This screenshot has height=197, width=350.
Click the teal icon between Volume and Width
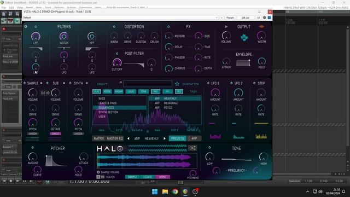tap(244, 38)
